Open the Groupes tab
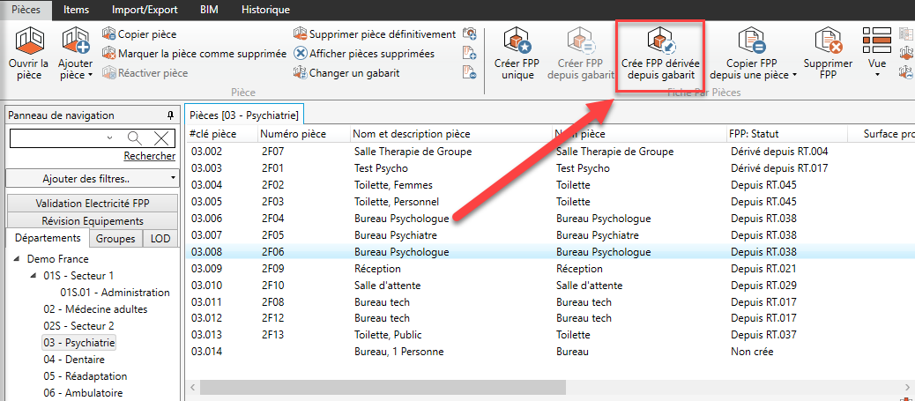 pos(116,239)
